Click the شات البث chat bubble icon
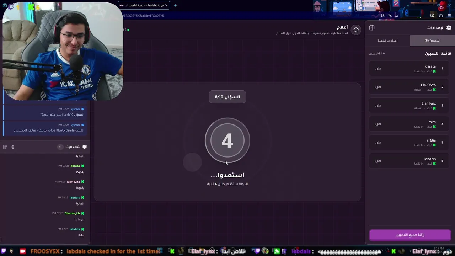Screen dimensions: 455x256 click(84, 147)
